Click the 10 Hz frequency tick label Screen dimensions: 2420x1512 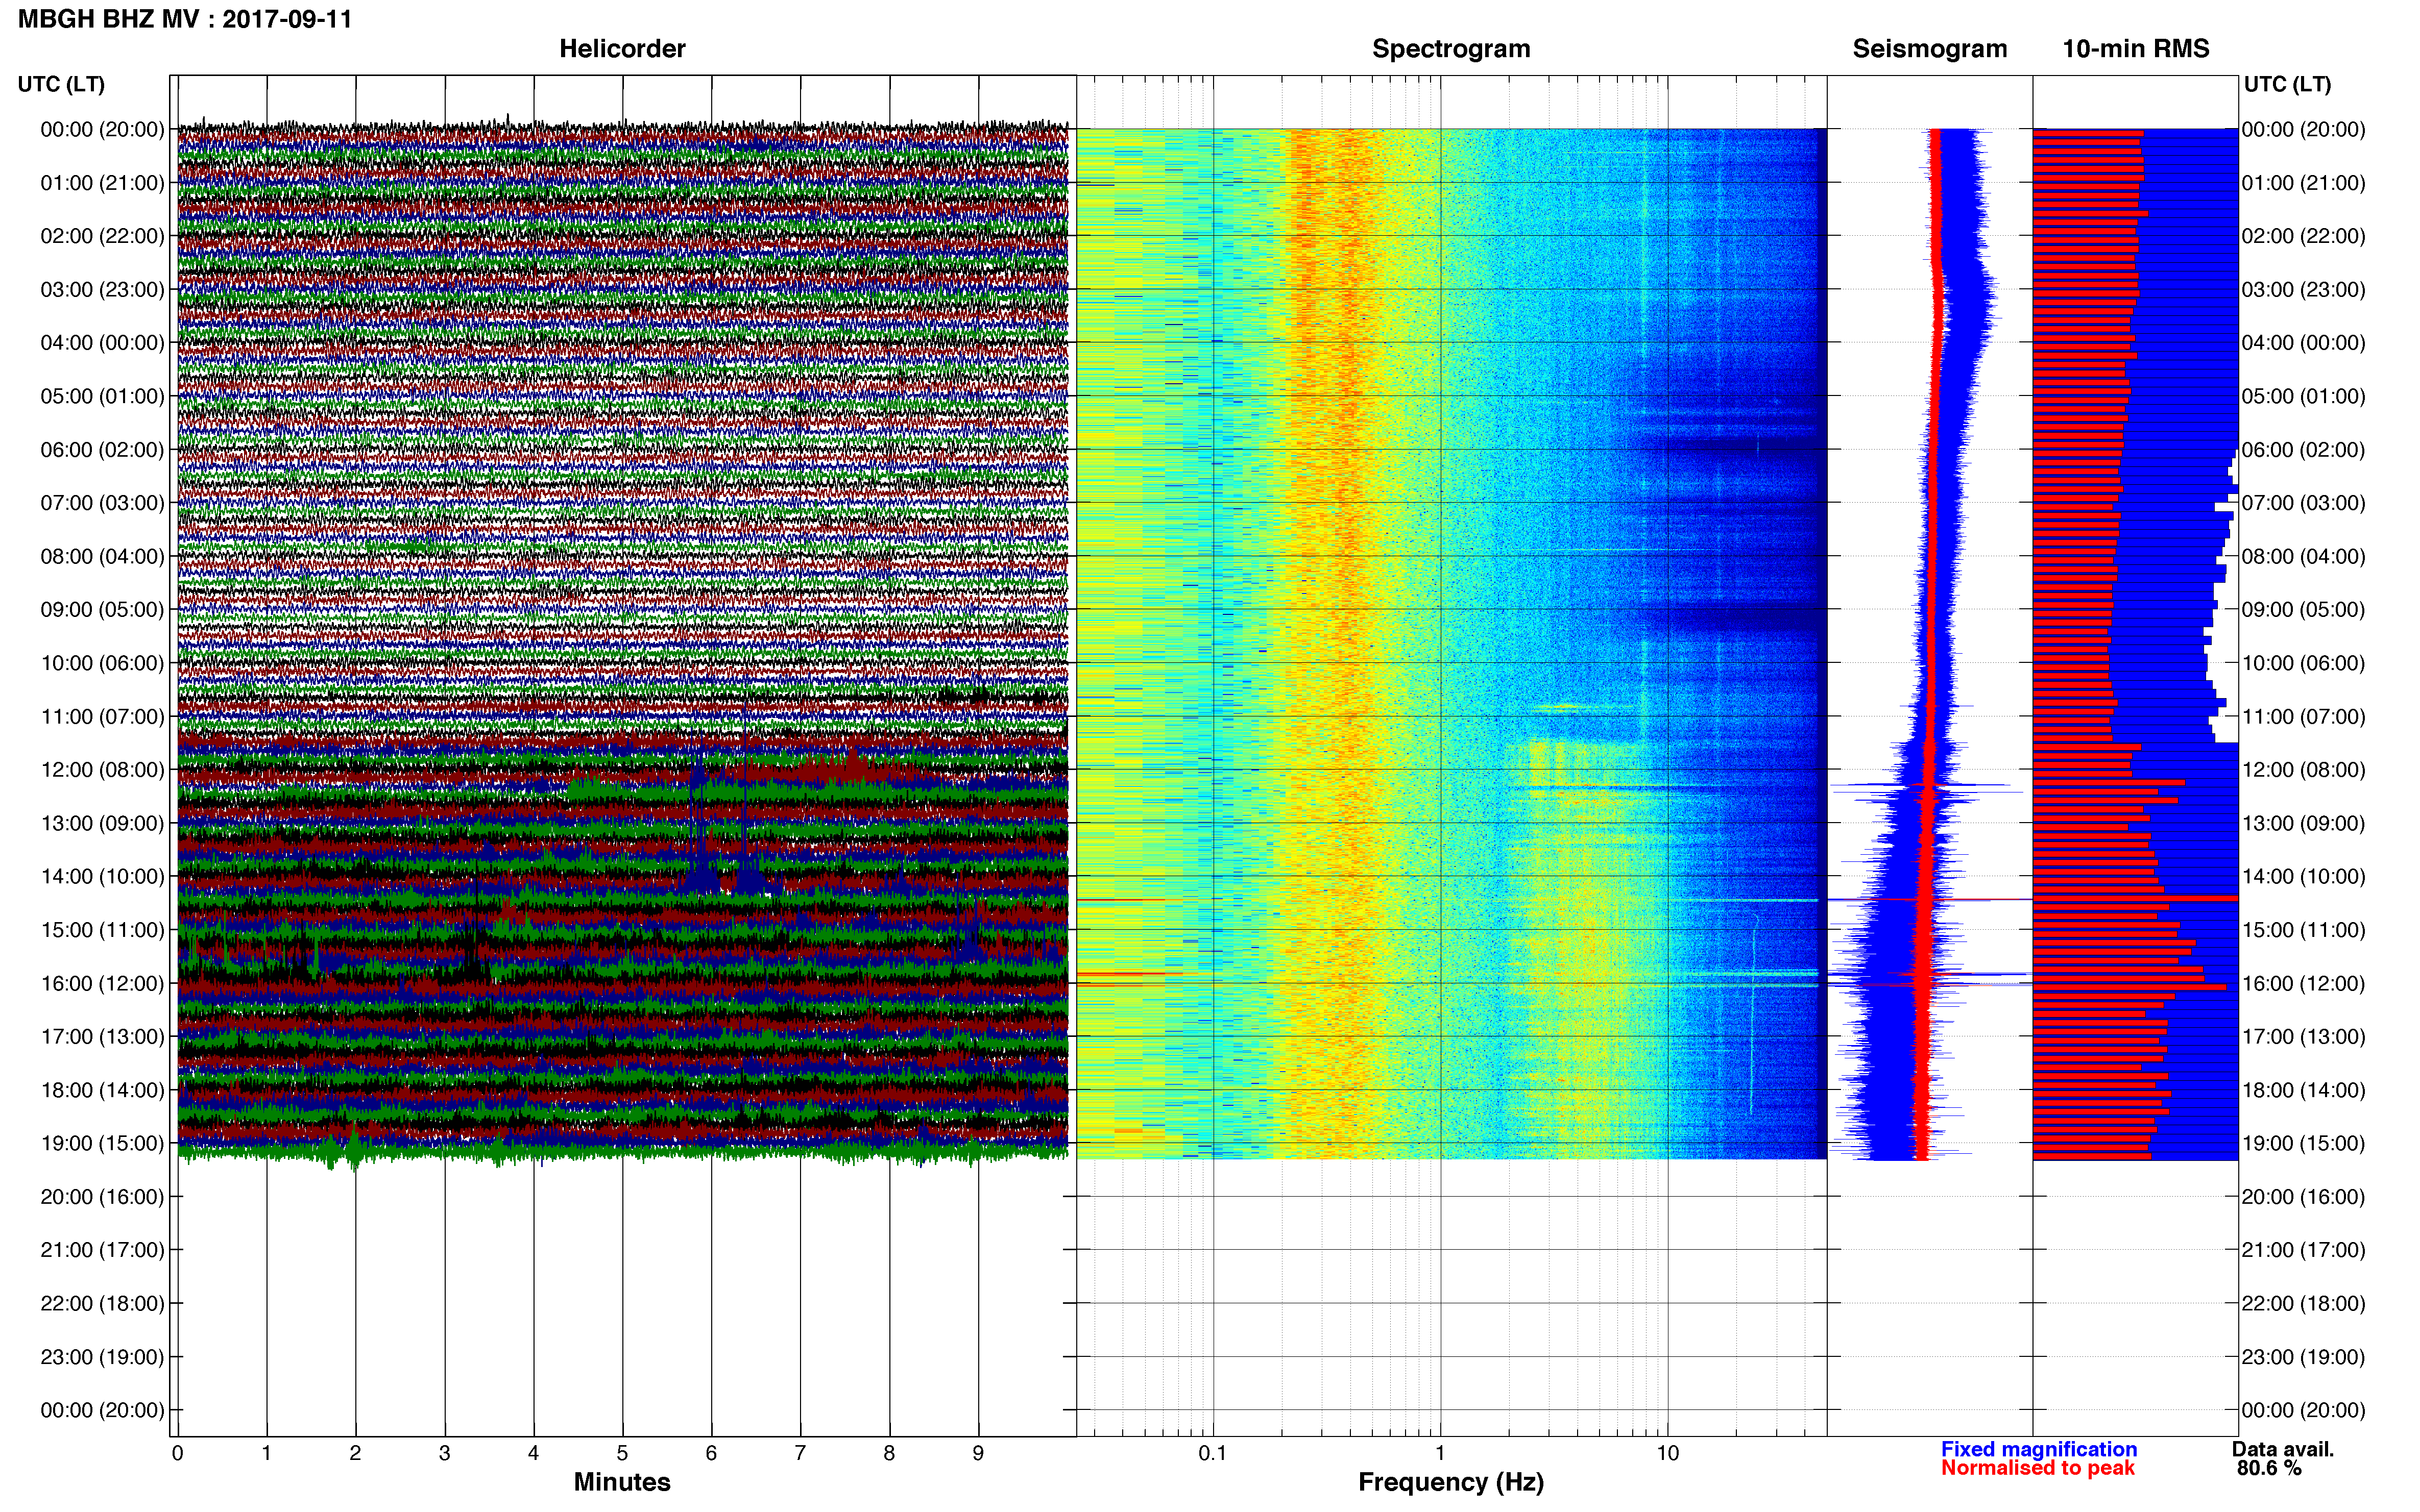(1667, 1453)
